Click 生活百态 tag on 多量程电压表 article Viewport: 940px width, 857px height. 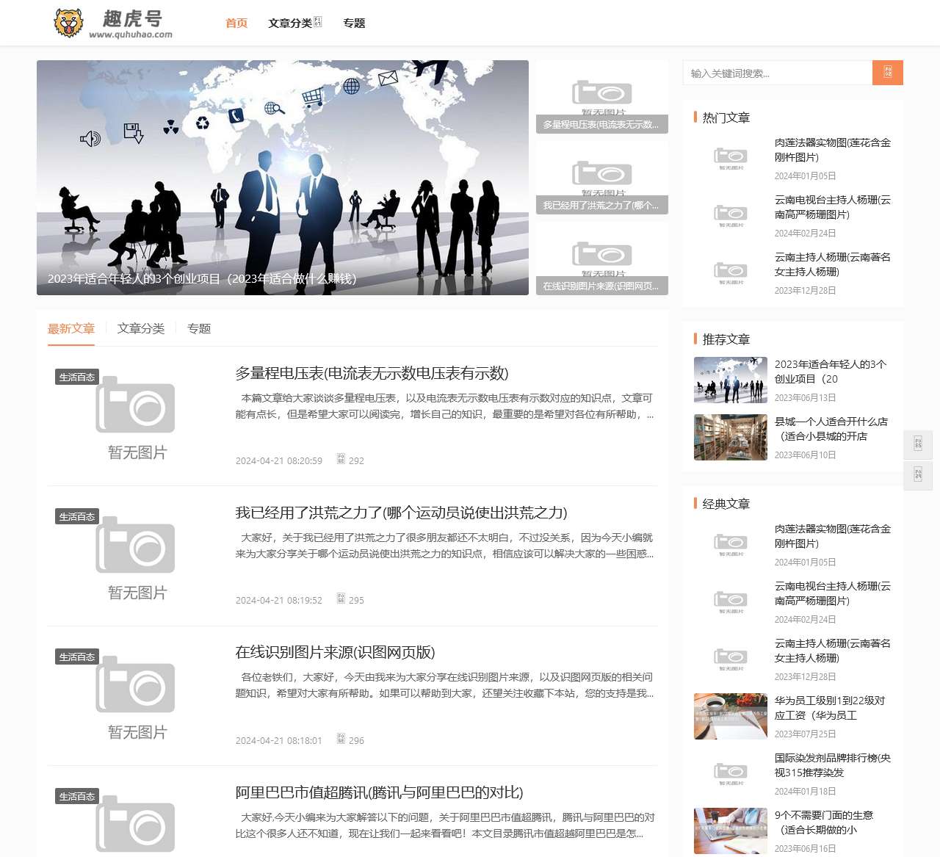77,377
